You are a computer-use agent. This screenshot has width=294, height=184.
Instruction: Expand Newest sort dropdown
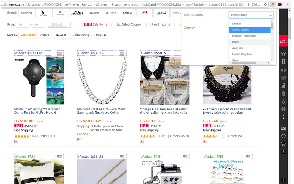coord(62,35)
